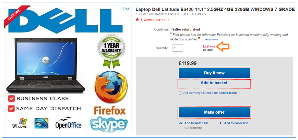
Task: Click the orange arrow pointing at Last one
Action: coord(224,47)
